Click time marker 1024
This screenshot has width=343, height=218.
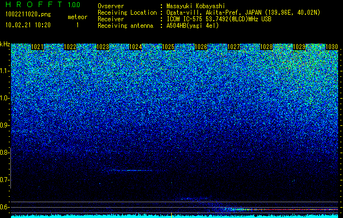click(135, 47)
